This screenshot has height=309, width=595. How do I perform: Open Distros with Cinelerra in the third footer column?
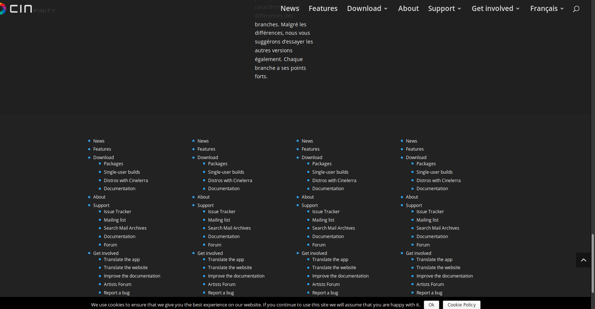click(x=334, y=181)
